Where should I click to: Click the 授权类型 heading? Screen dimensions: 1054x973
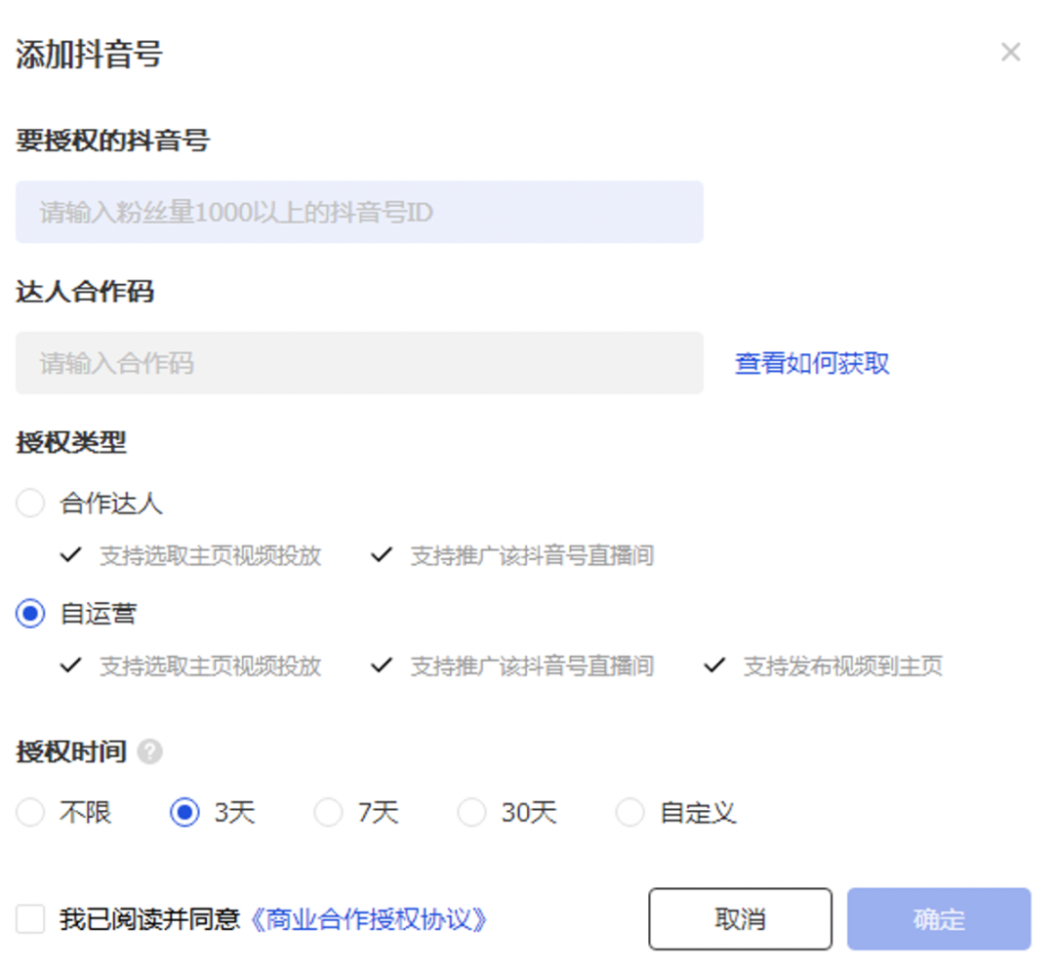tap(71, 442)
